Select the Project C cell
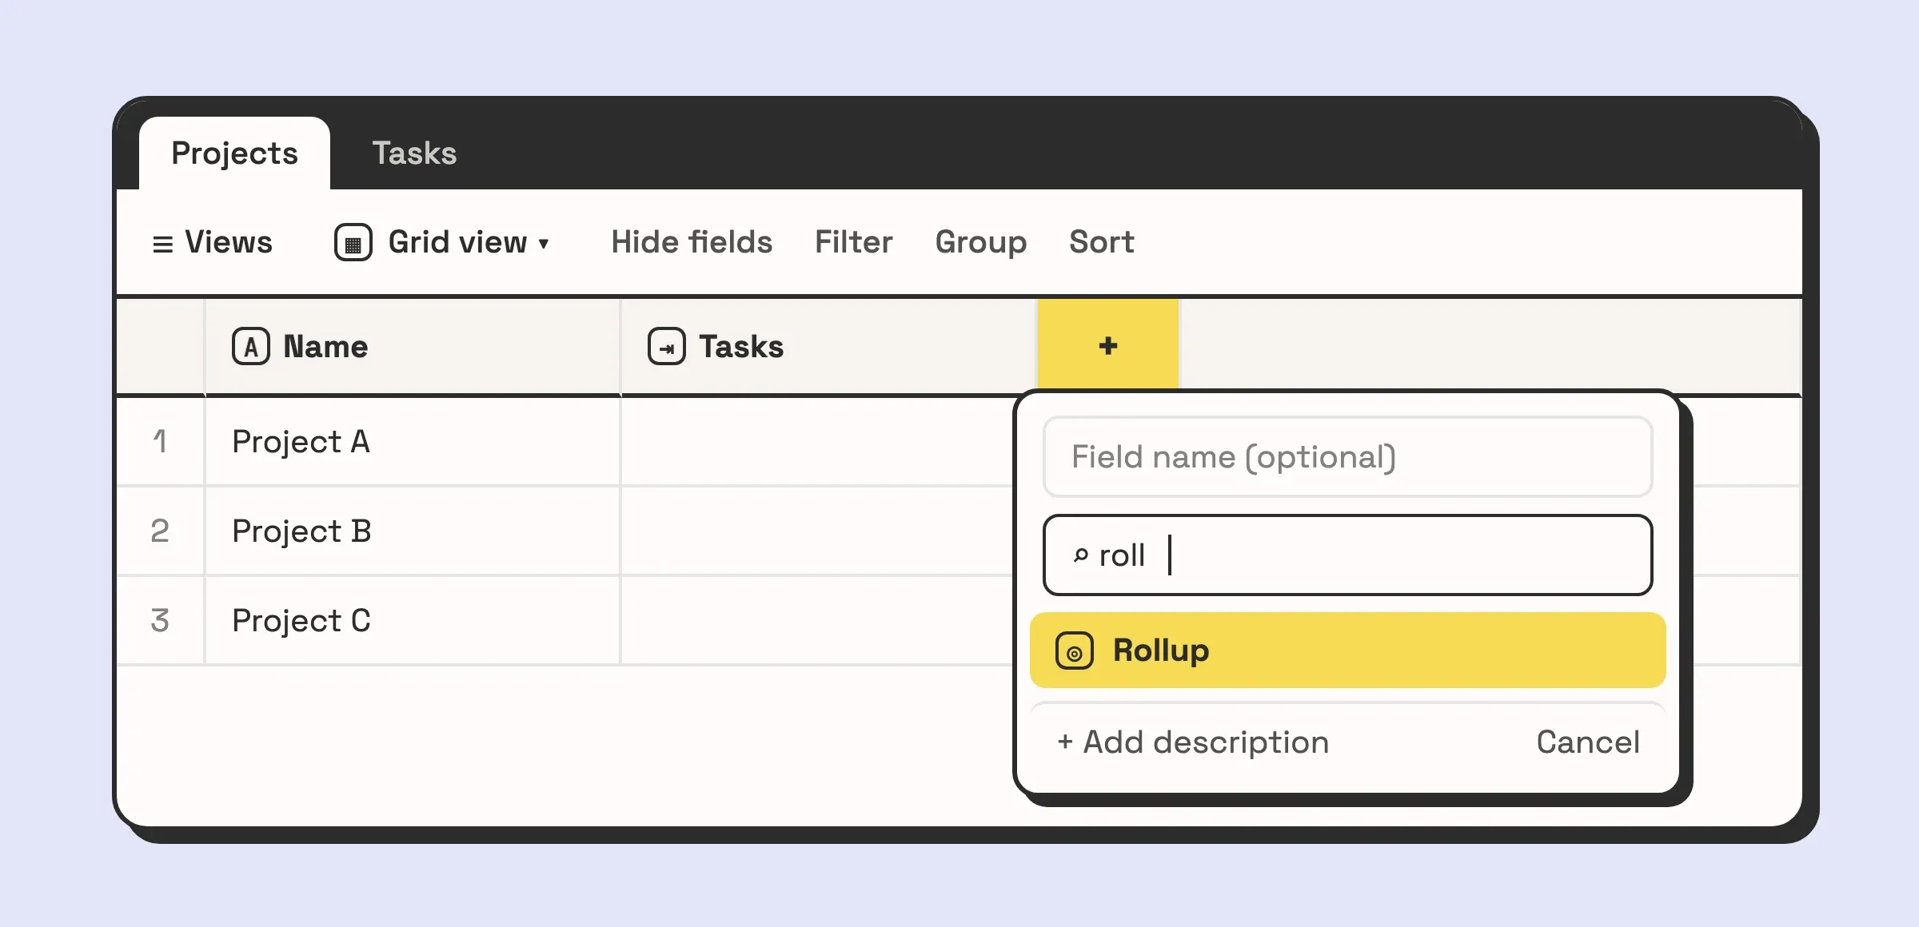The height and width of the screenshot is (927, 1919). tap(413, 620)
